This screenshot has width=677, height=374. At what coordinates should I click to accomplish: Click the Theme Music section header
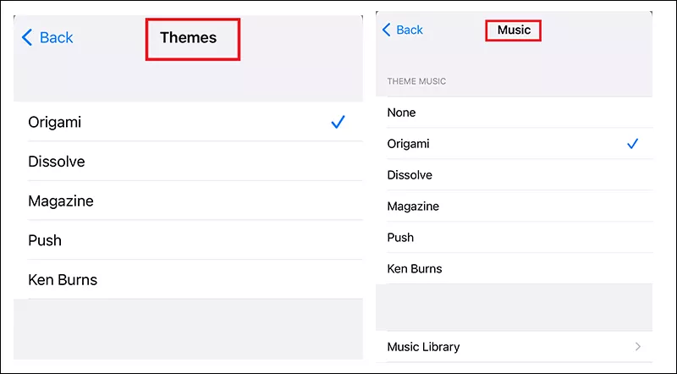click(x=416, y=81)
